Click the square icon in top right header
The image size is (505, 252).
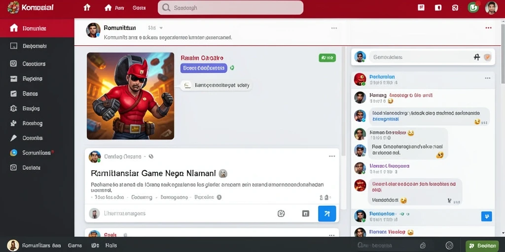pos(421,7)
